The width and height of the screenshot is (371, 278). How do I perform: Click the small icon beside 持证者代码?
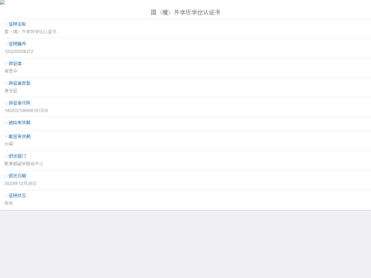coord(6,103)
